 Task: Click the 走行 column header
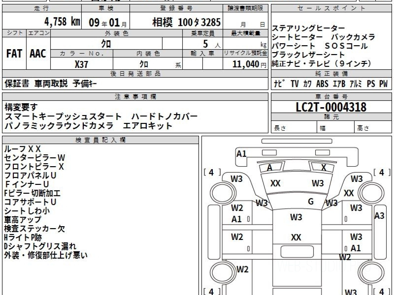point(42,8)
